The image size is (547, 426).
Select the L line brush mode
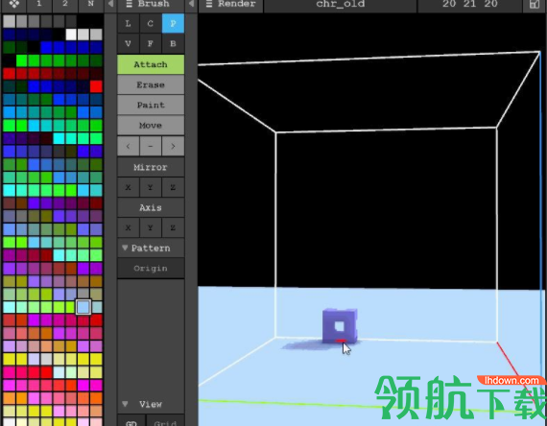pos(128,24)
